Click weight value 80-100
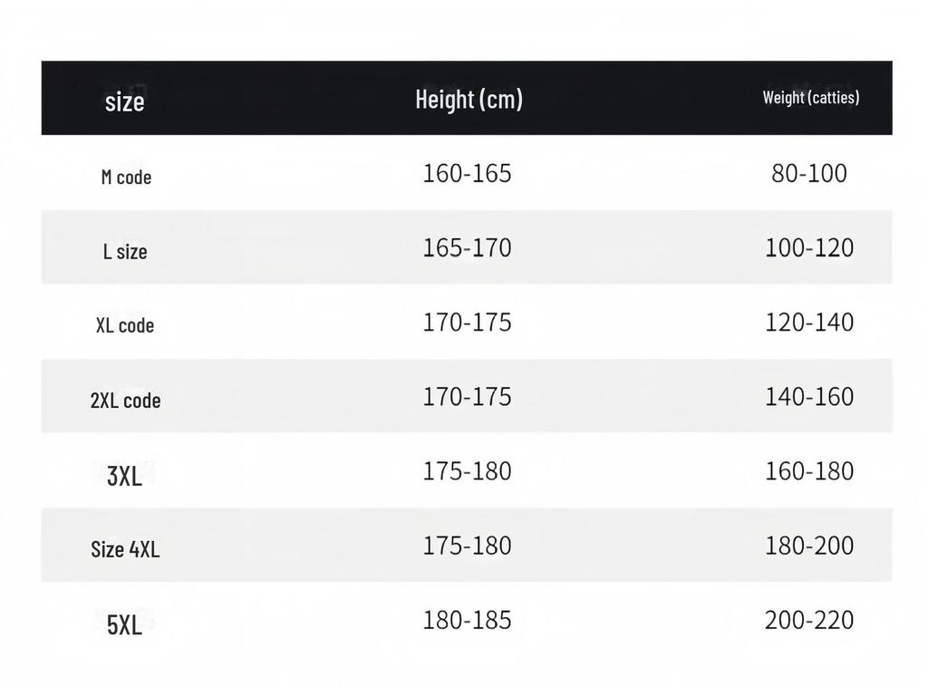Viewport: 928px width, 696px height. [x=809, y=173]
